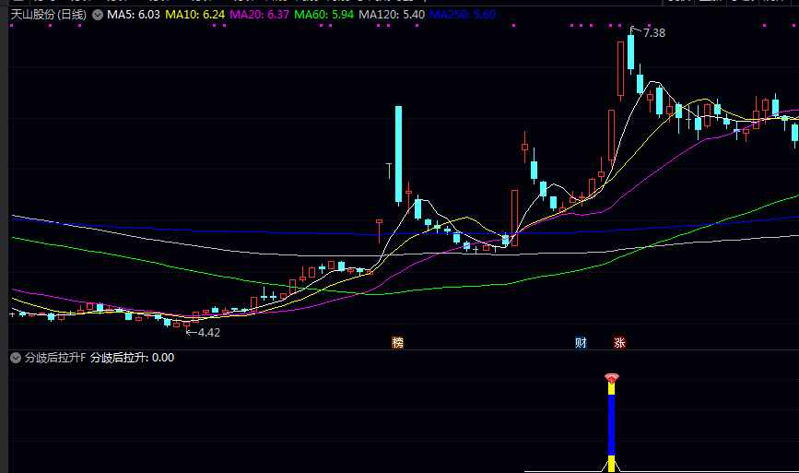The image size is (799, 473).
Task: Click the 涨 limit-up marker icon
Action: coord(619,342)
